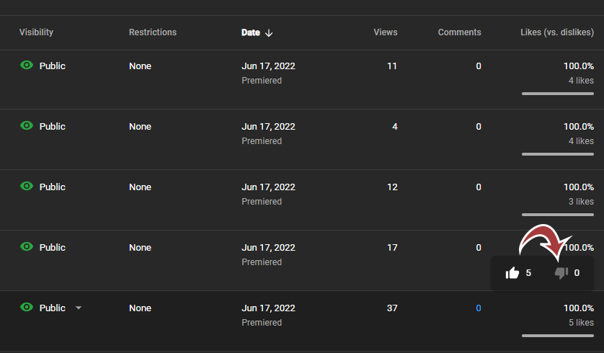The height and width of the screenshot is (353, 604).
Task: Open Public visibility setting for 37-views video
Action: (53, 308)
